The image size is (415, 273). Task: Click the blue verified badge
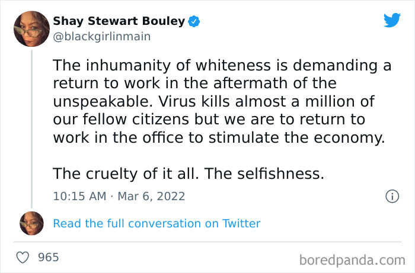pyautogui.click(x=194, y=21)
